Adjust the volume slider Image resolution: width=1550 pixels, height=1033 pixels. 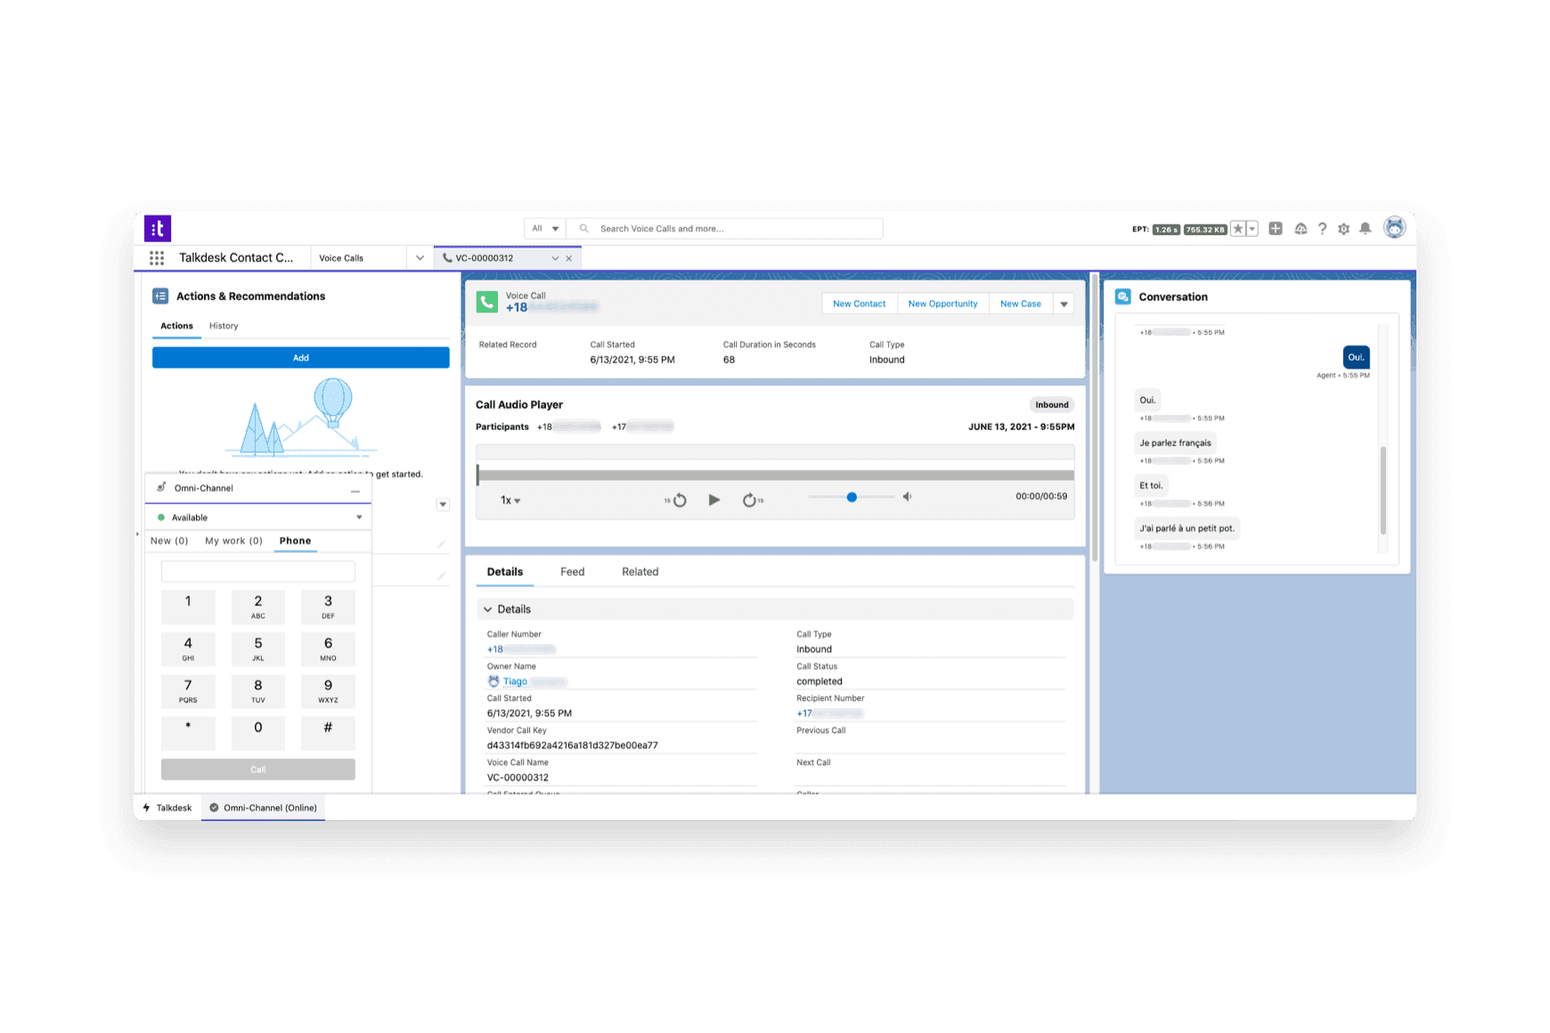tap(852, 496)
